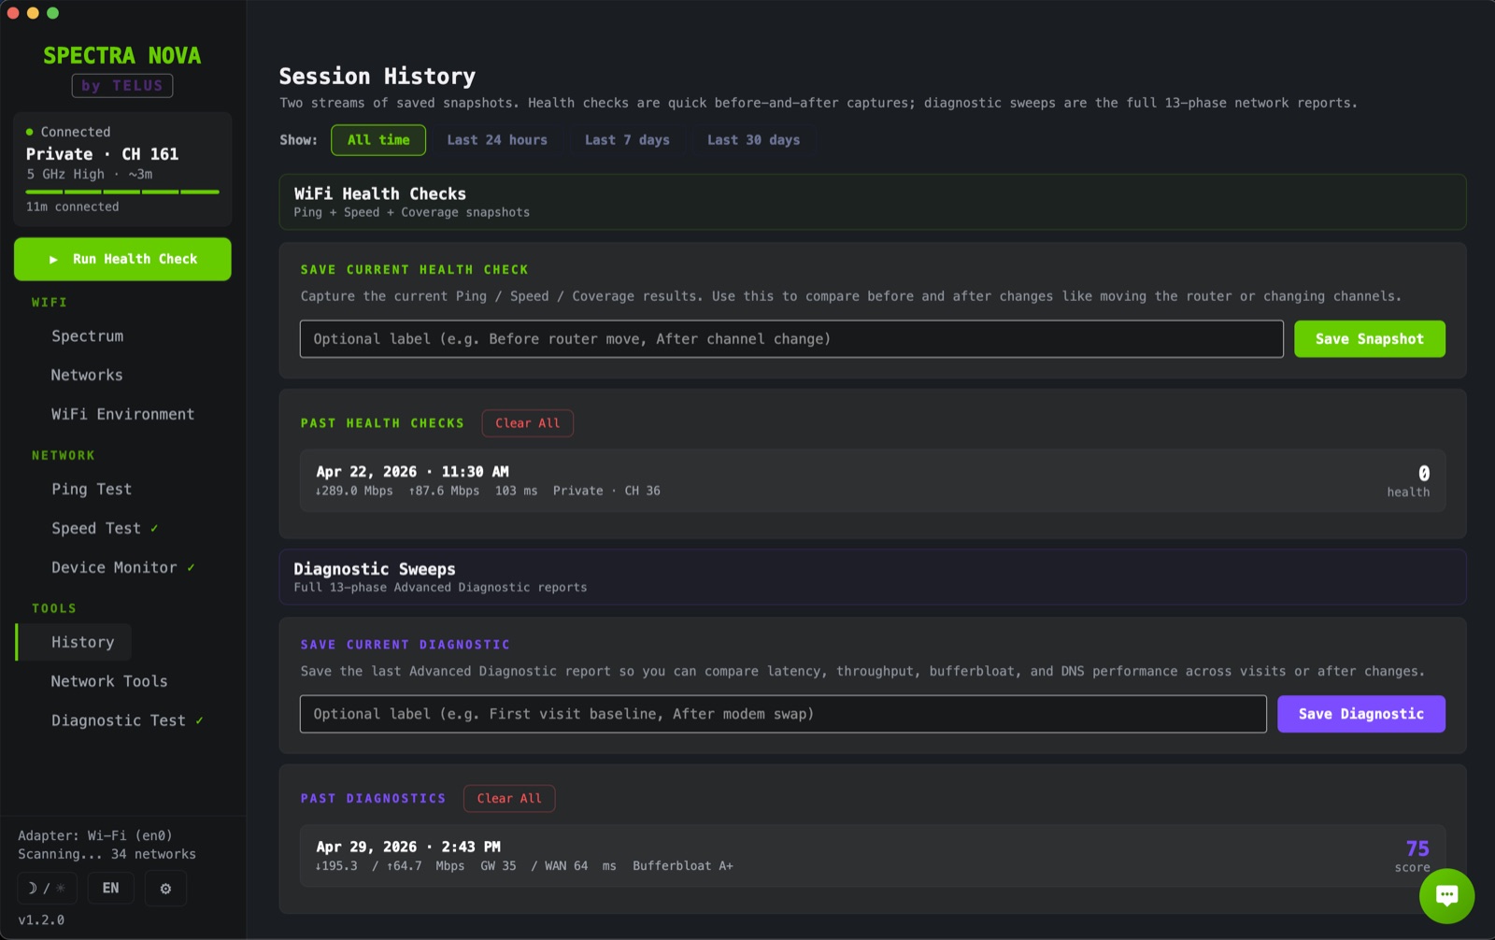
Task: Filter history to Last 7 days
Action: (627, 140)
